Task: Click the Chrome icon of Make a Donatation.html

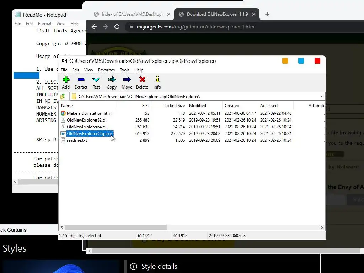Action: 63,113
